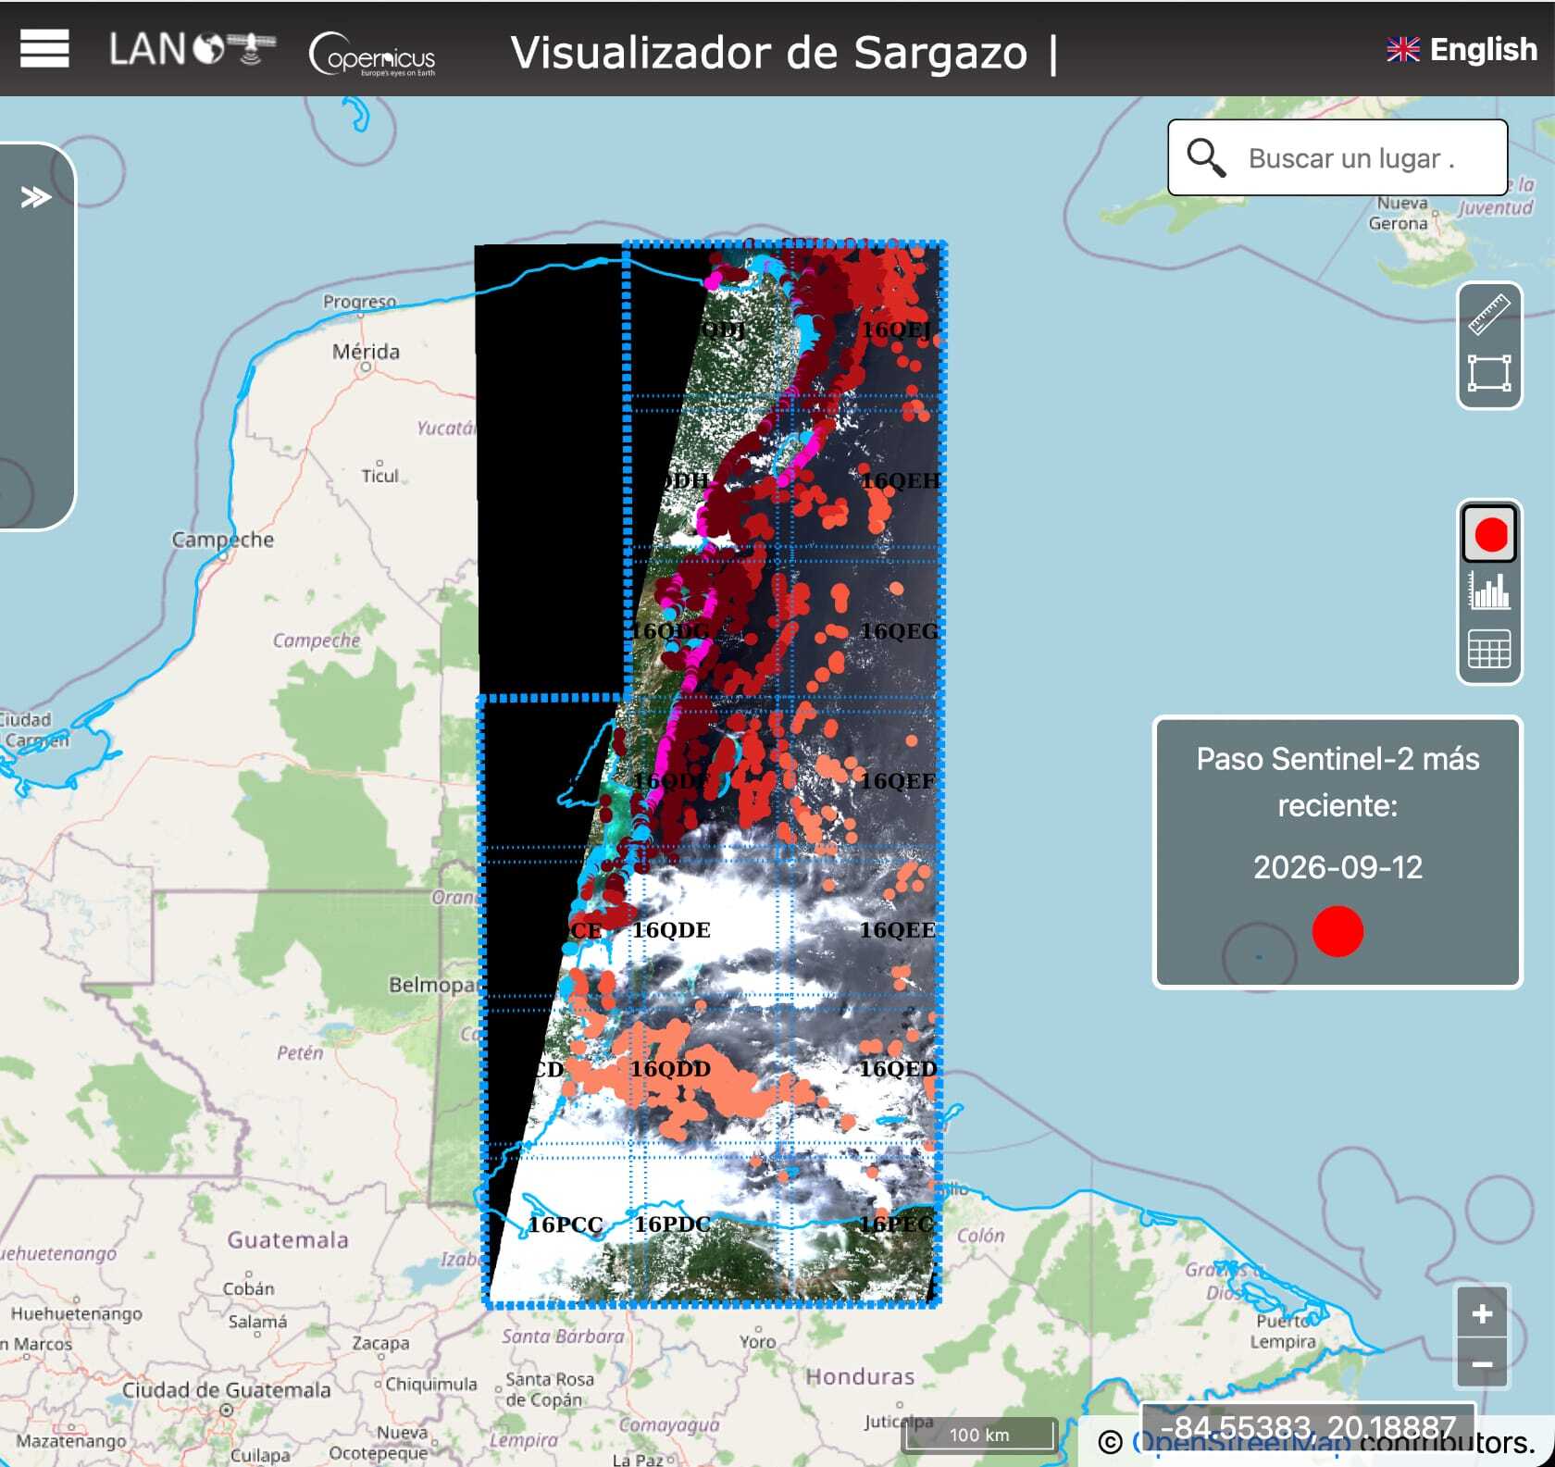Image resolution: width=1555 pixels, height=1467 pixels.
Task: Open the bar chart statistics view
Action: tap(1489, 591)
